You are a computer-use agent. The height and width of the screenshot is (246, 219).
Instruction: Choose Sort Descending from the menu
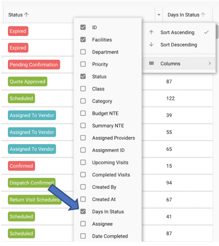click(178, 45)
